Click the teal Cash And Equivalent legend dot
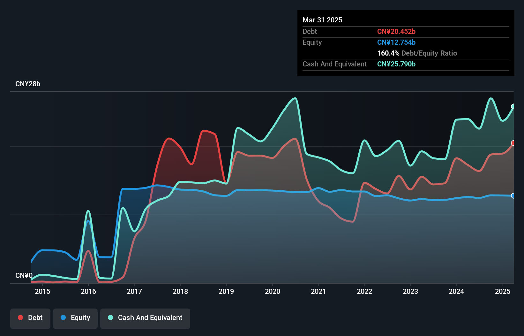Image resolution: width=524 pixels, height=336 pixels. tap(110, 317)
